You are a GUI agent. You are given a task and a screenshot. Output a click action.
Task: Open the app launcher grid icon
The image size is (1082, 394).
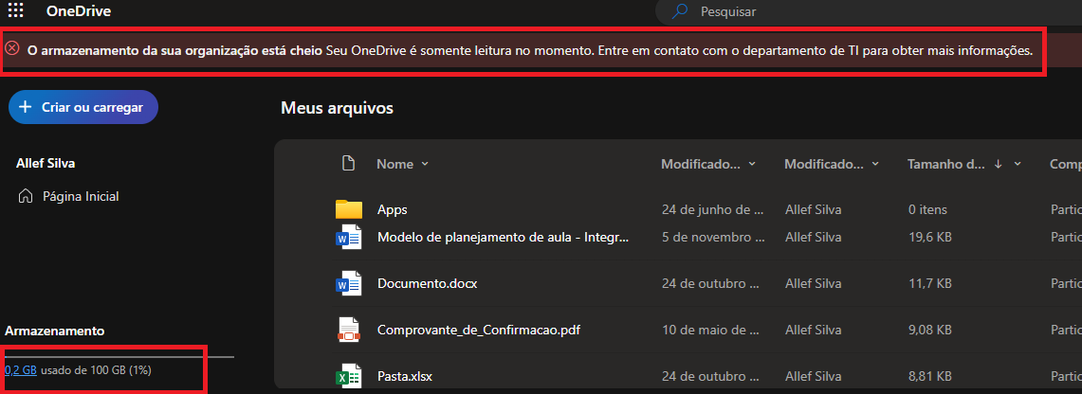click(x=15, y=10)
